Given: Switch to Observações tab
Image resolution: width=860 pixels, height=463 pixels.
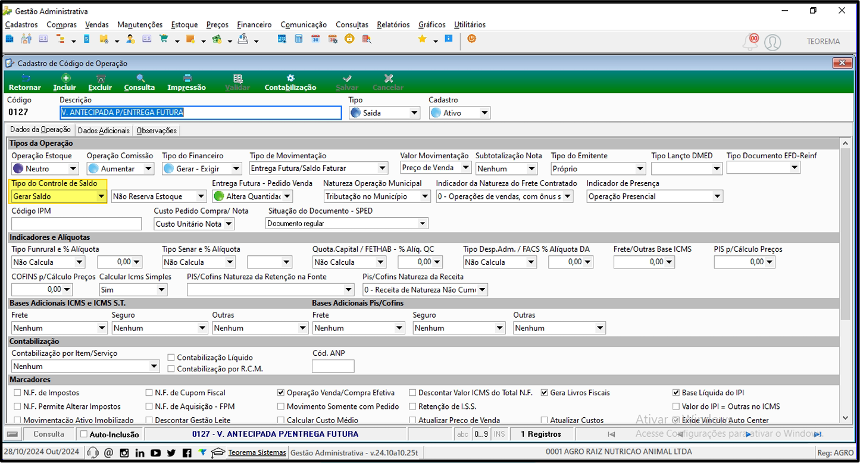Looking at the screenshot, I should coord(157,130).
